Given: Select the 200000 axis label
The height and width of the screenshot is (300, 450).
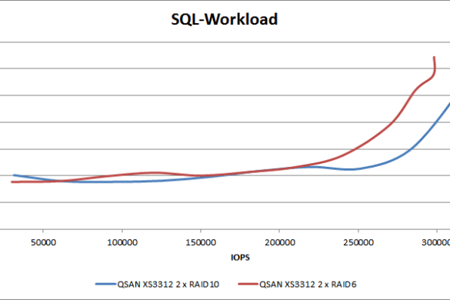Looking at the screenshot, I should pos(280,242).
